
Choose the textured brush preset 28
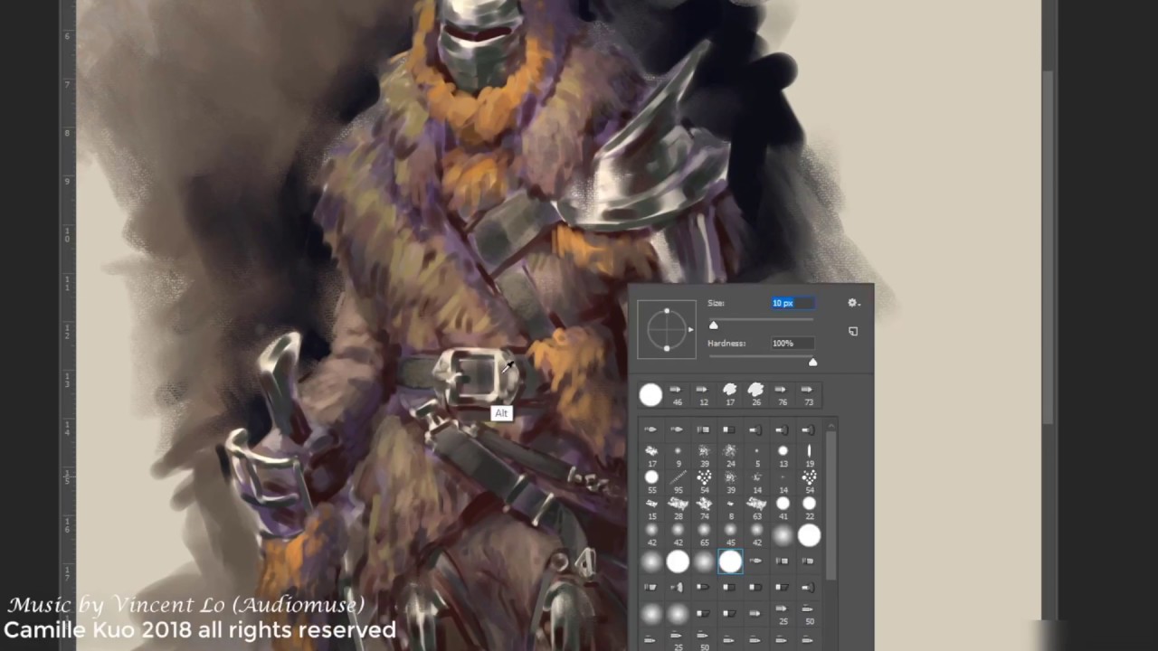[x=678, y=507]
